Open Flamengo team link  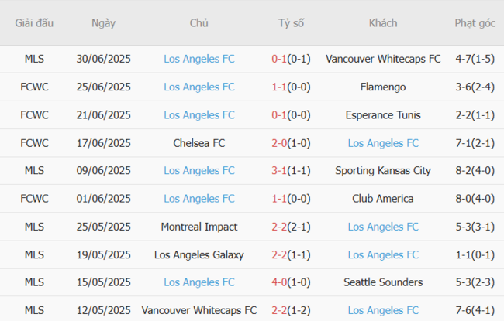383,87
